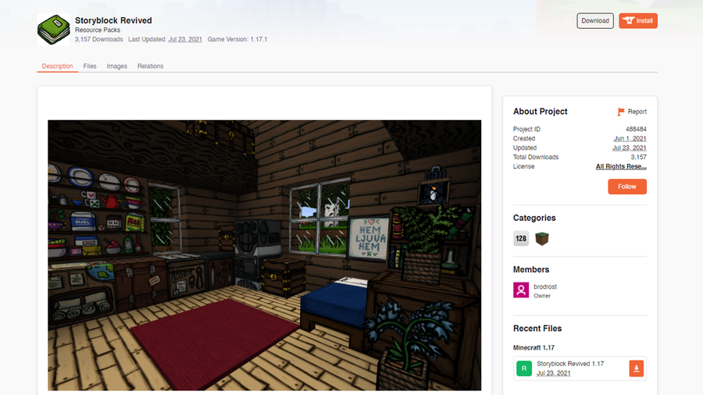Open the Description tab
The image size is (703, 395).
click(x=57, y=66)
